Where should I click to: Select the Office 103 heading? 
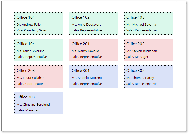point(135,17)
